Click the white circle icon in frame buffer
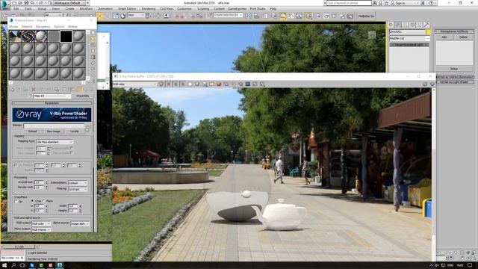Image resolution: width=478 pixels, height=269 pixels. [190, 84]
